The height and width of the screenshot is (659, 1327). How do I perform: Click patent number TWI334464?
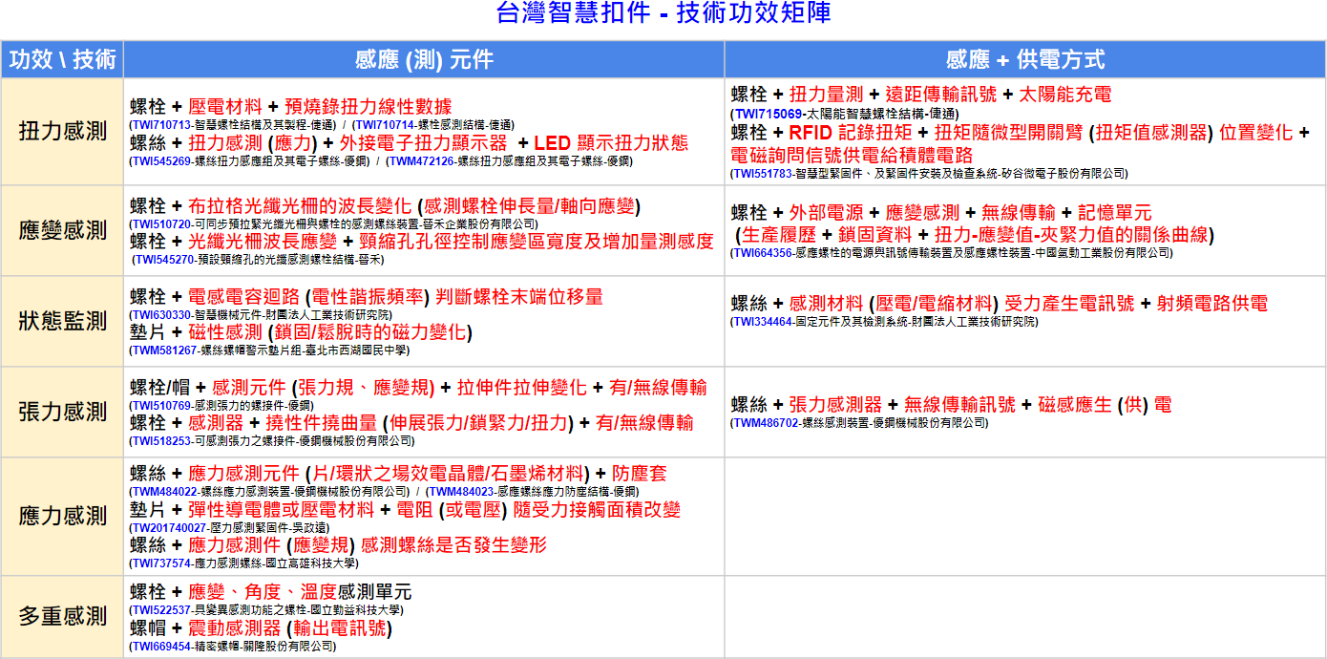click(762, 322)
